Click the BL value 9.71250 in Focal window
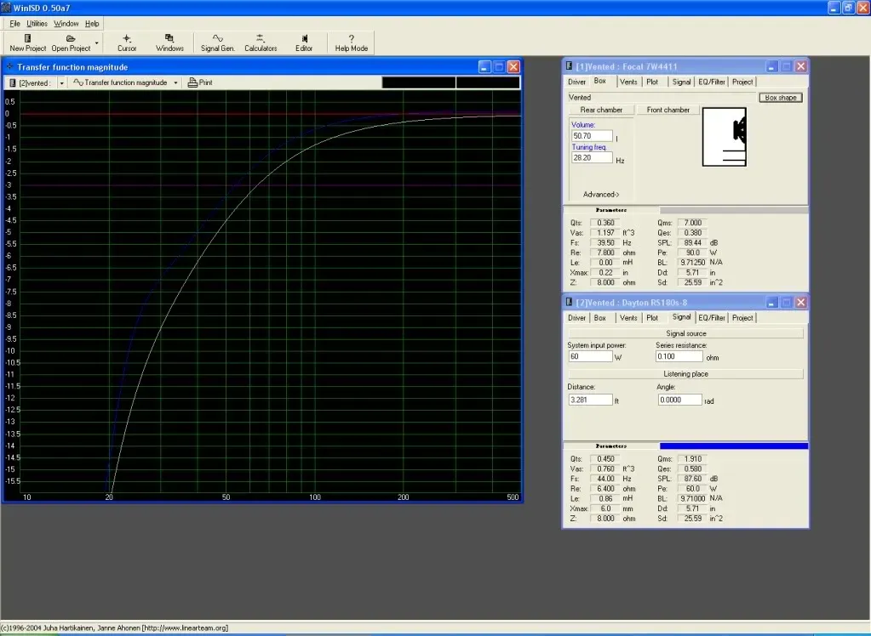 click(x=692, y=262)
